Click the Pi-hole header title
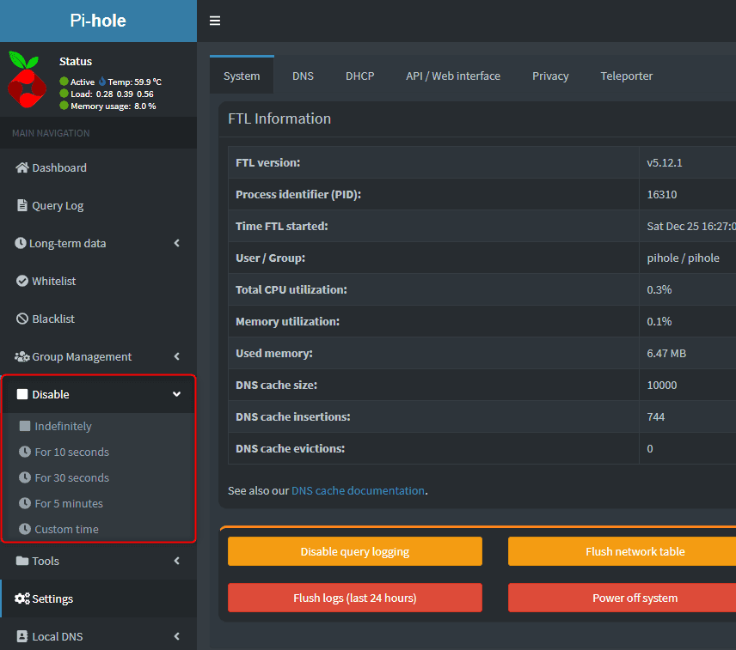This screenshot has height=650, width=736. point(98,21)
